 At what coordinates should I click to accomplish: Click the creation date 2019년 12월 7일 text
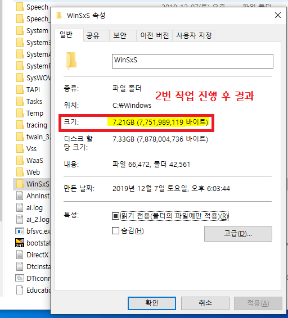click(x=171, y=189)
